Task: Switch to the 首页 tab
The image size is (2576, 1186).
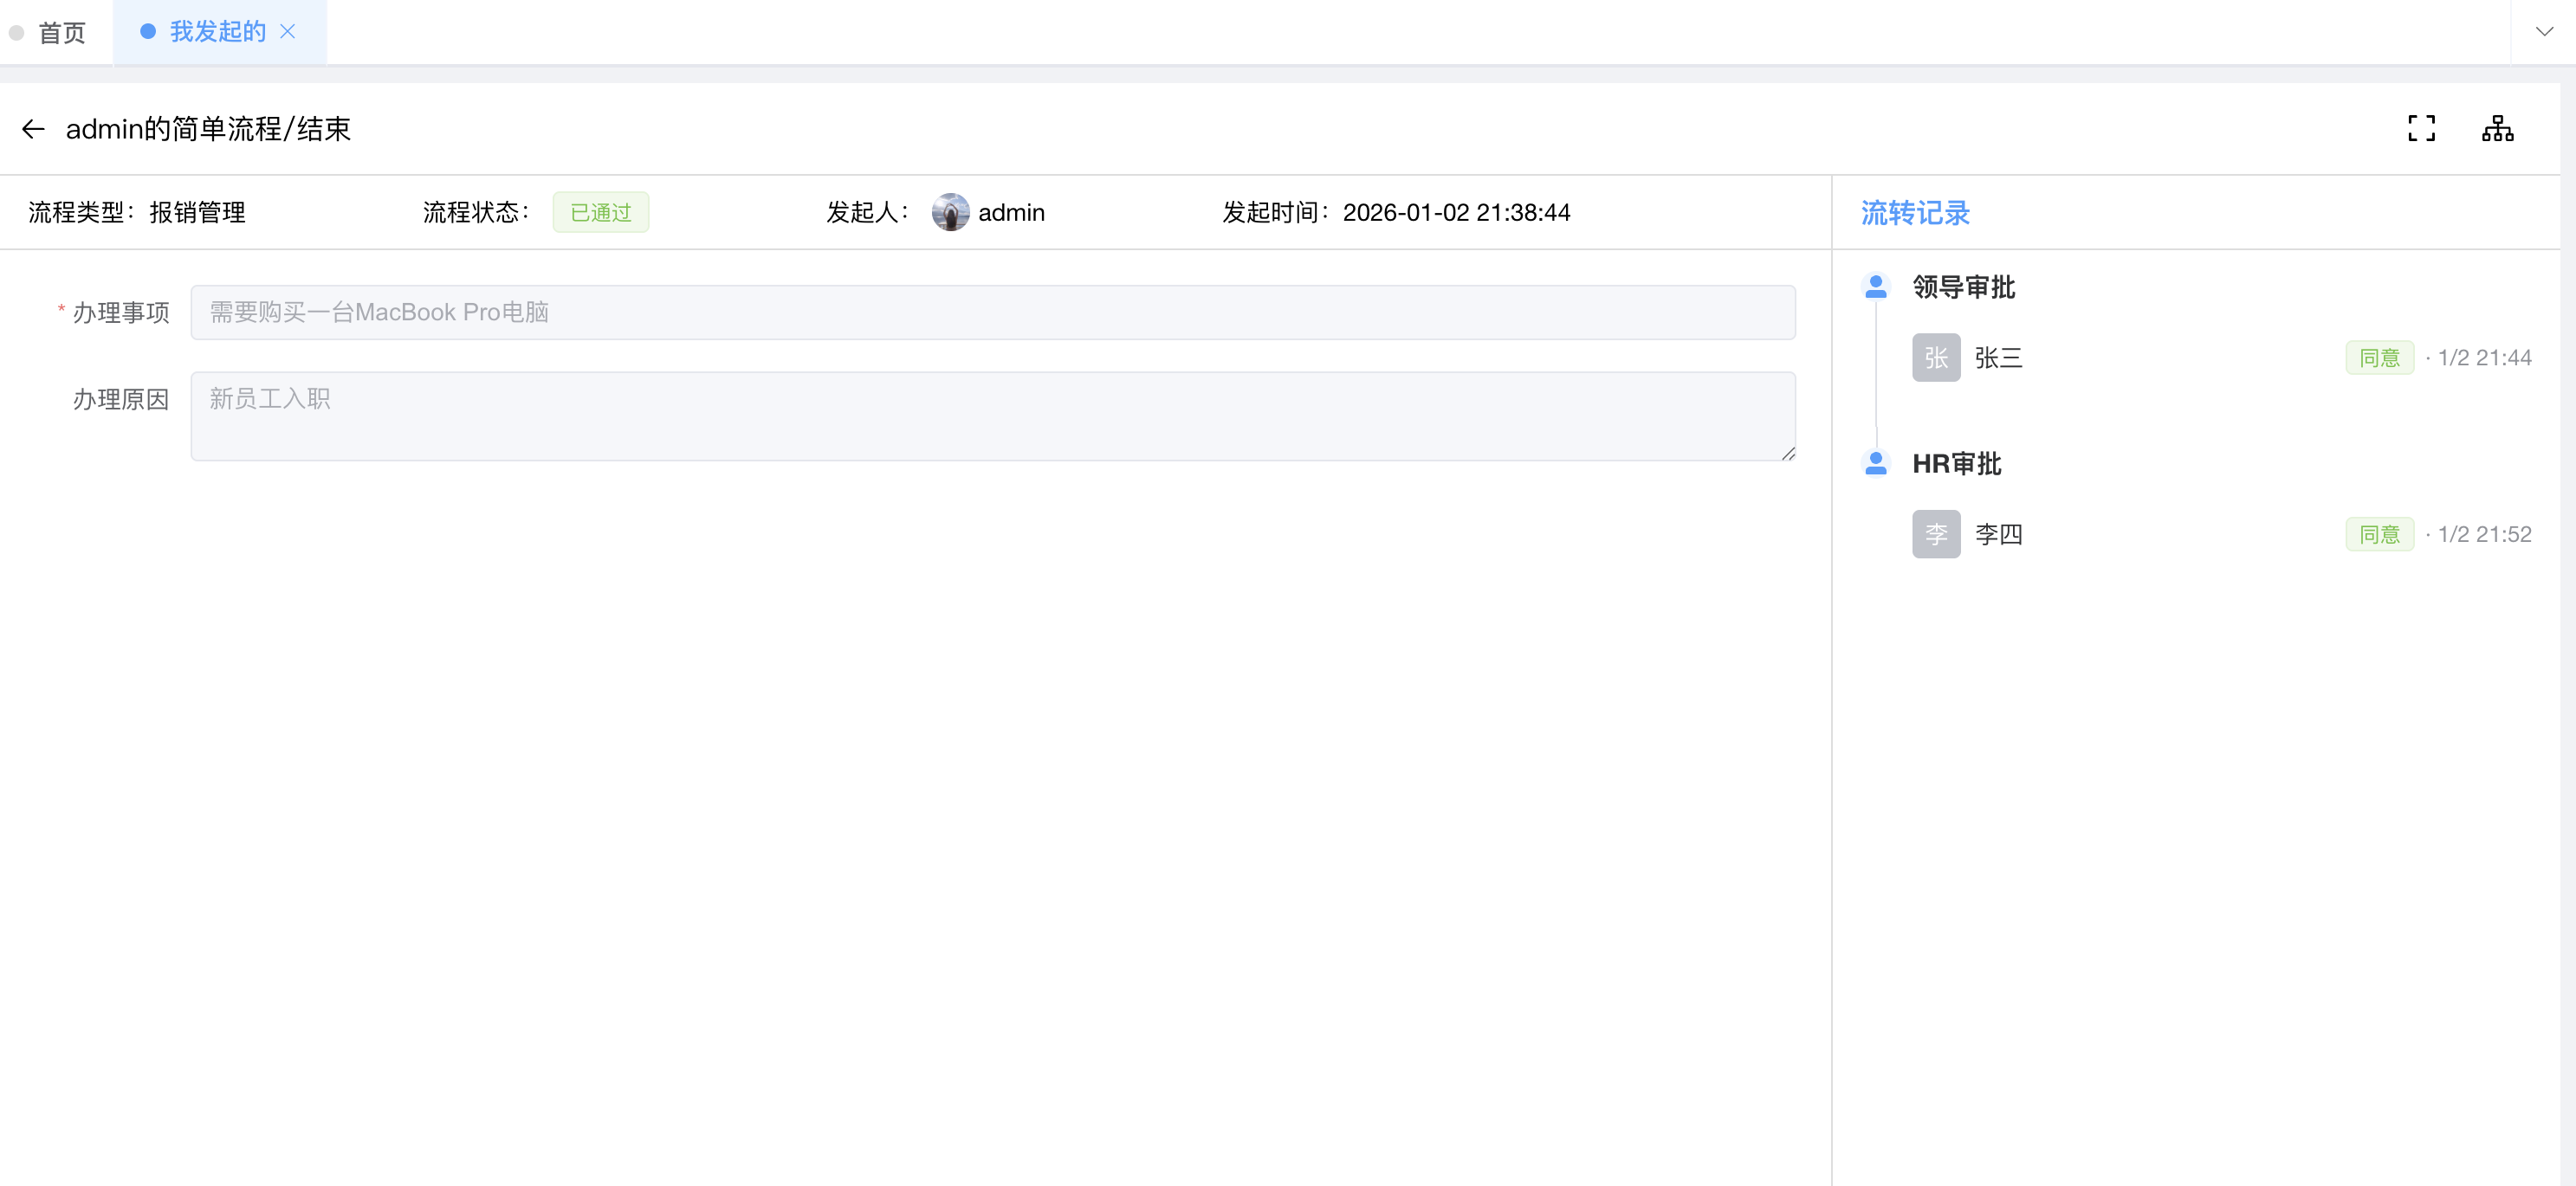Action: [x=61, y=33]
